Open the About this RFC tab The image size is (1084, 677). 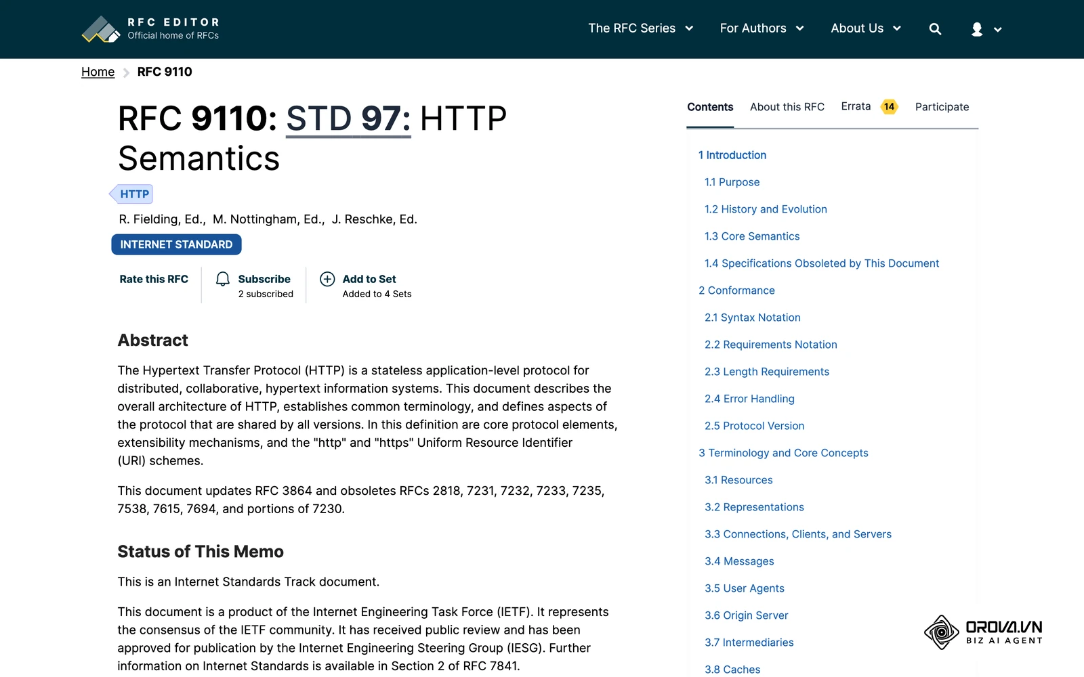(x=787, y=107)
